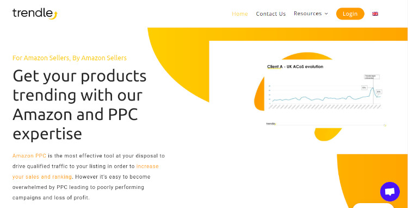The height and width of the screenshot is (208, 408).
Task: Click the 'For Amazon Sellers, By Amazon Sellers' tagline
Action: coord(70,58)
